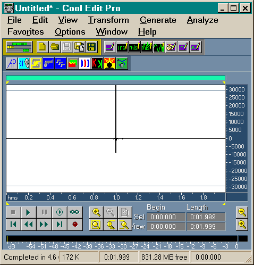Screen dimensions: 254x265
Task: Click the red and green spectrum icon
Action: click(73, 63)
